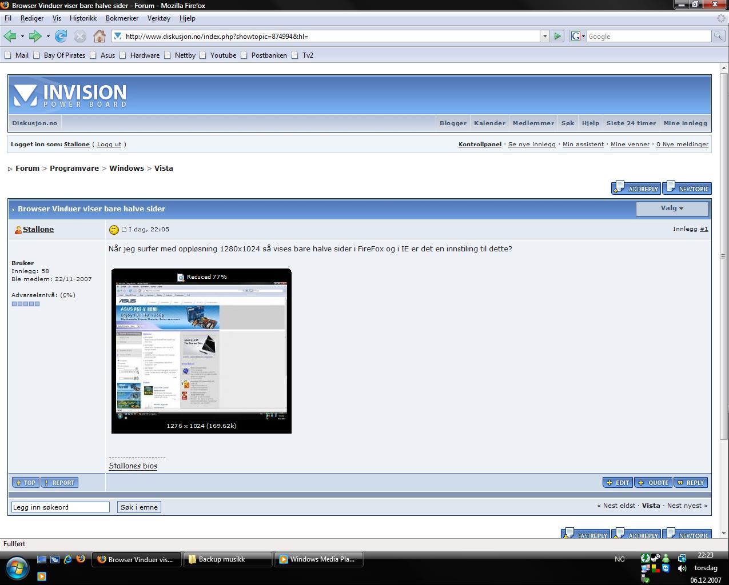Click the REPLY post button
729x585 pixels.
click(x=691, y=483)
